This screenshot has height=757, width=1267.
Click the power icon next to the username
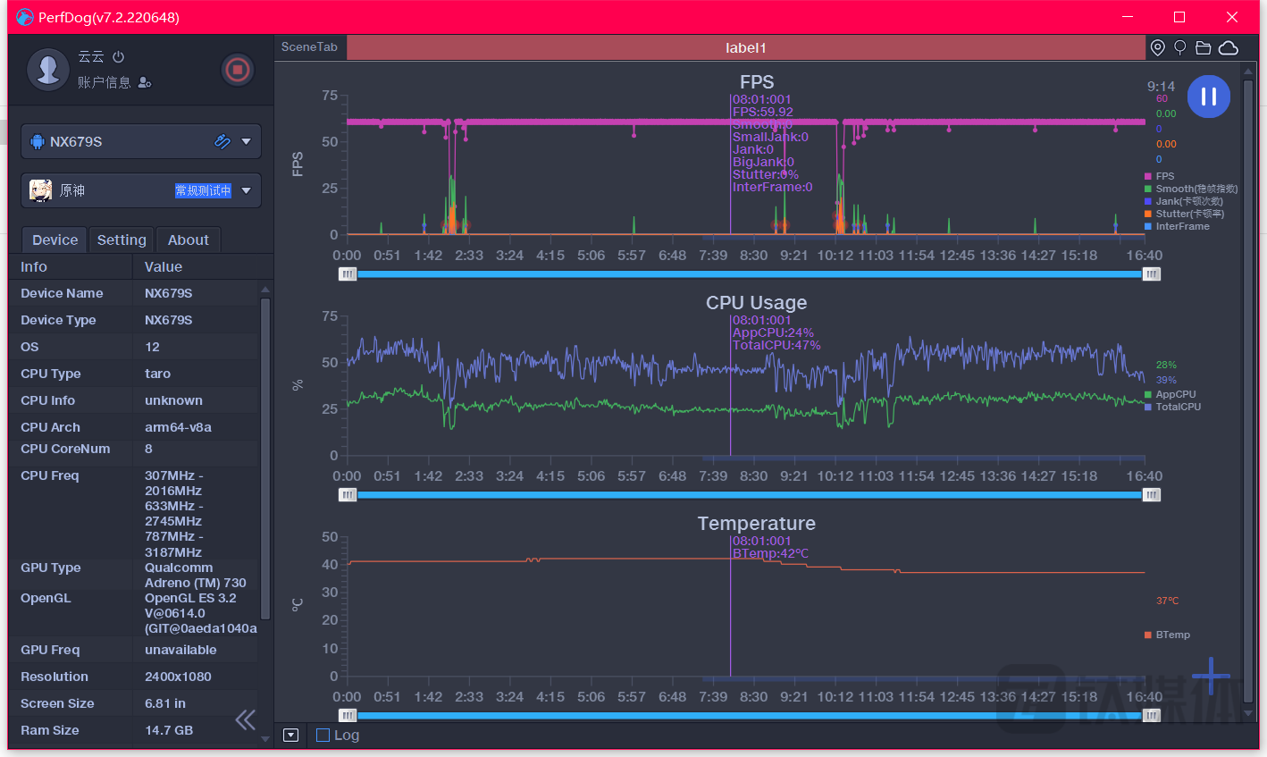pyautogui.click(x=118, y=57)
